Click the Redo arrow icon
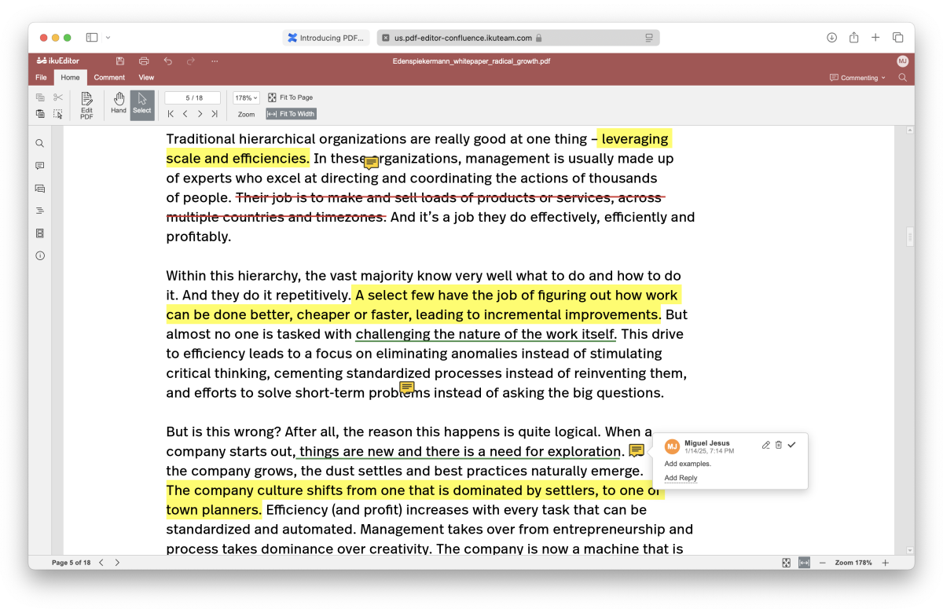Viewport: 943px width, 613px height. pyautogui.click(x=191, y=61)
